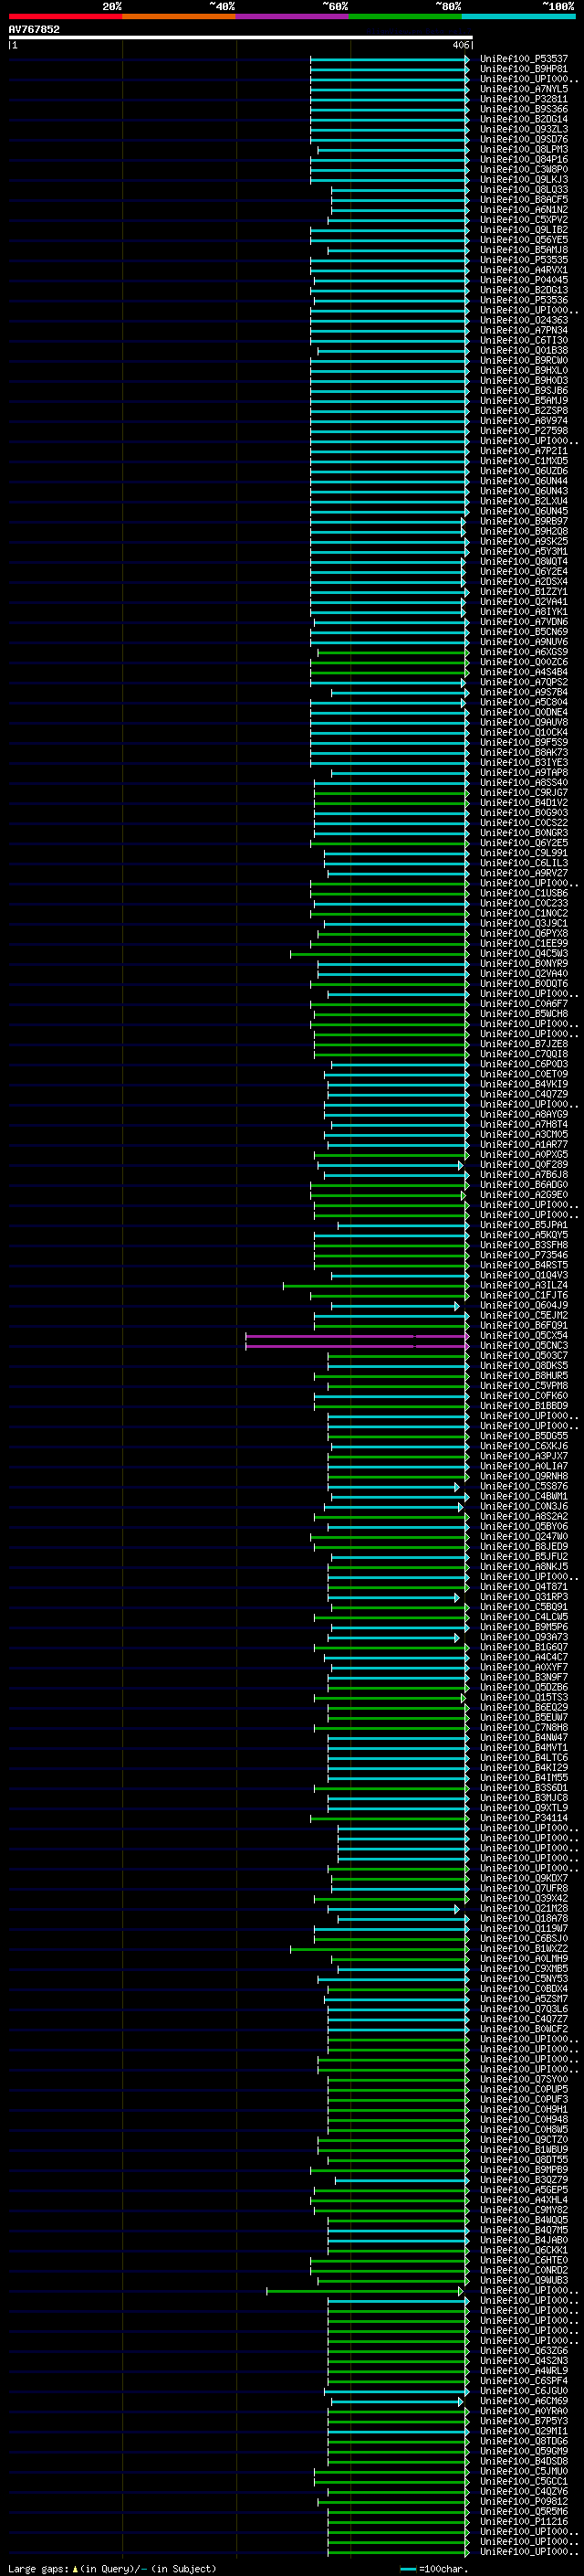This screenshot has height=2576, width=584.
Task: Select the UniRef100_Q15TS3 label
Action: [524, 1698]
